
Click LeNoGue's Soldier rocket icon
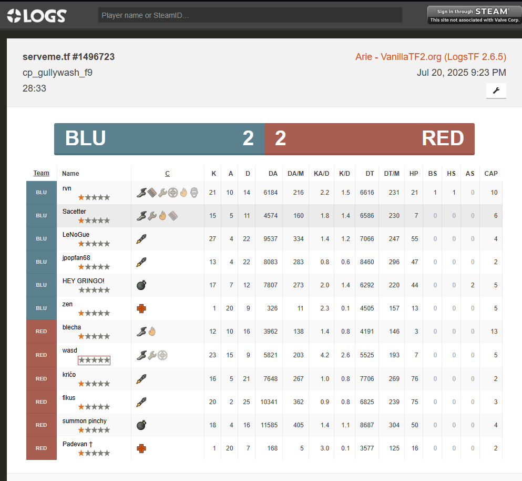(141, 239)
